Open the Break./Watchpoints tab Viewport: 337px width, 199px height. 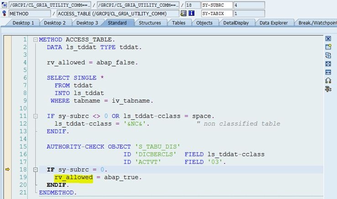coord(317,23)
